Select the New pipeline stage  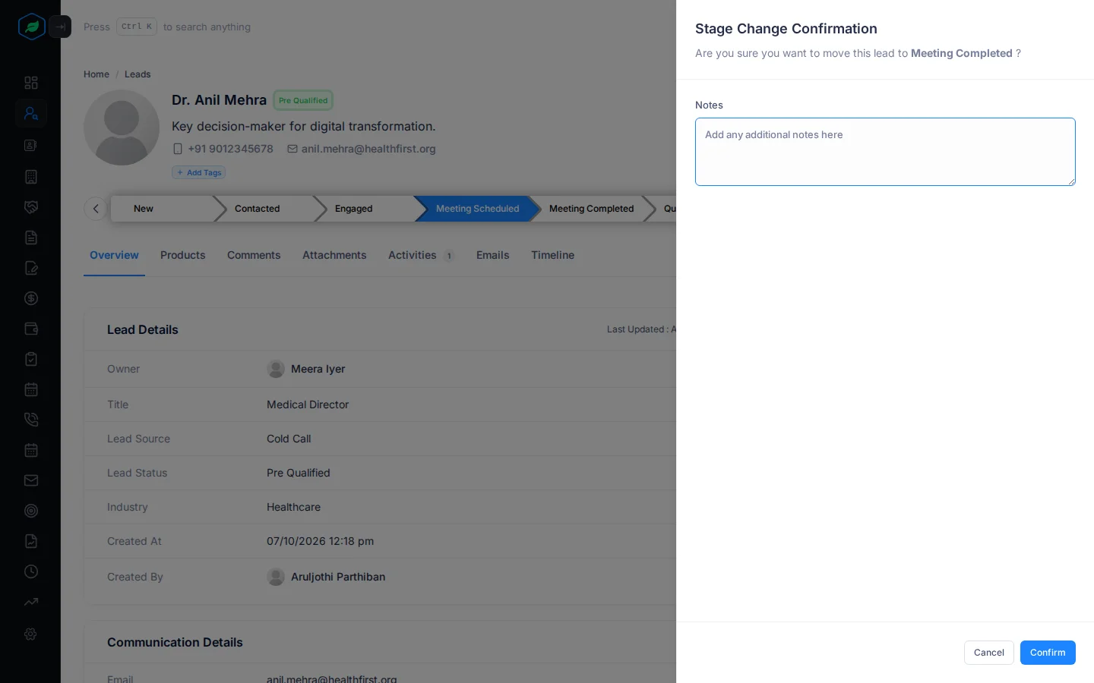[163, 209]
